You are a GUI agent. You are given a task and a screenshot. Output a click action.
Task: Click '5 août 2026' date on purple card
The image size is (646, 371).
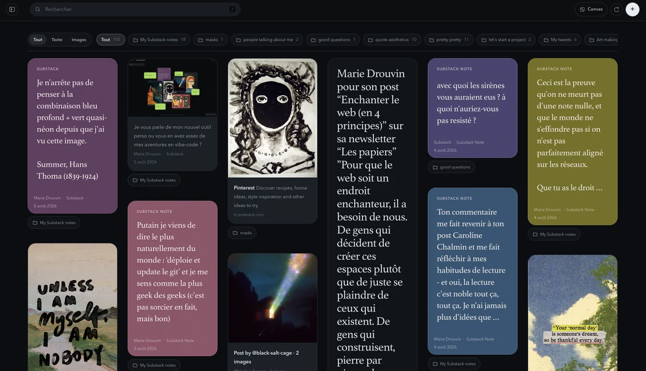pos(45,206)
